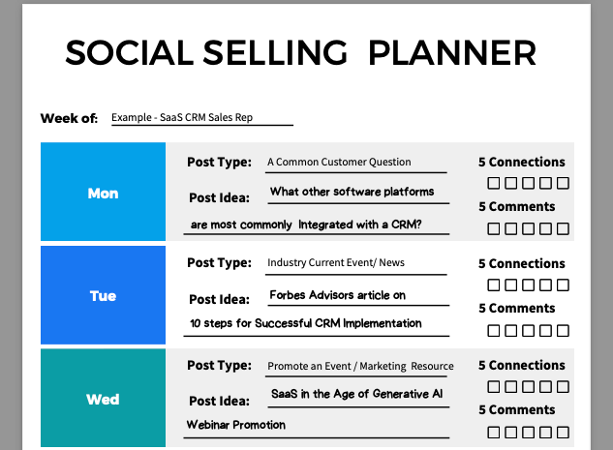
Task: Click '10 steps for Successful CRM' line
Action: pyautogui.click(x=317, y=324)
